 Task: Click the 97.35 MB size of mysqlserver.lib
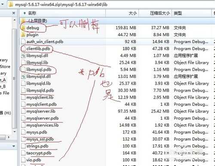127,111
